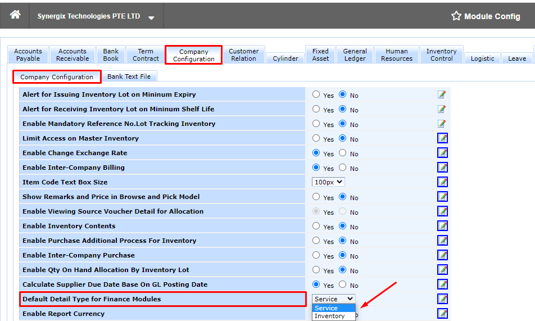
Task: Switch to the General Ledger tab
Action: tap(355, 55)
